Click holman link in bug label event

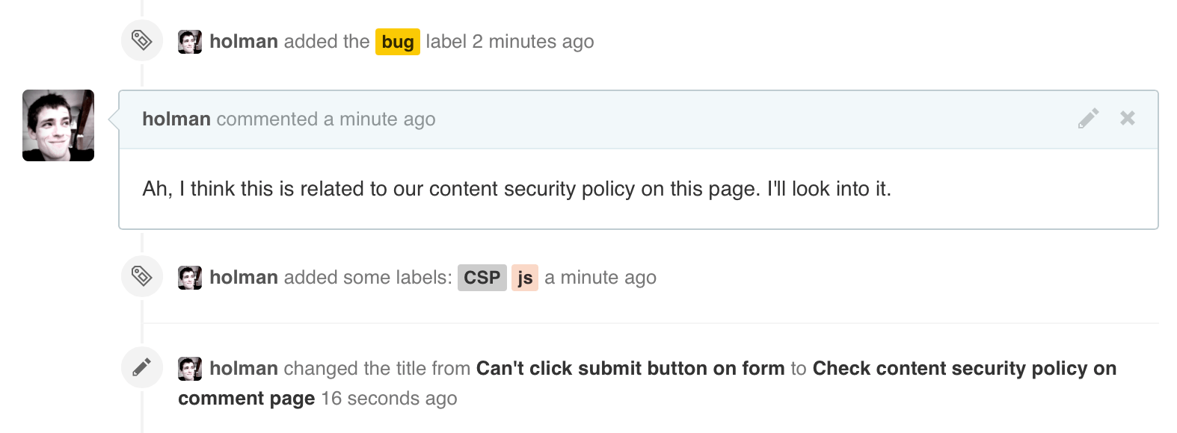click(244, 42)
